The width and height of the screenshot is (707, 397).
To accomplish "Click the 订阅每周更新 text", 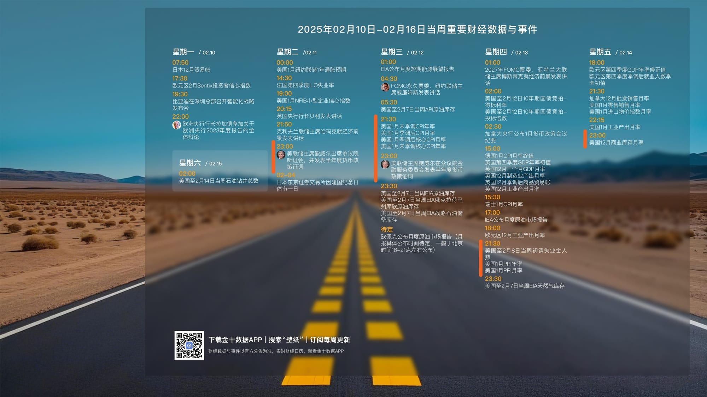I will (330, 340).
